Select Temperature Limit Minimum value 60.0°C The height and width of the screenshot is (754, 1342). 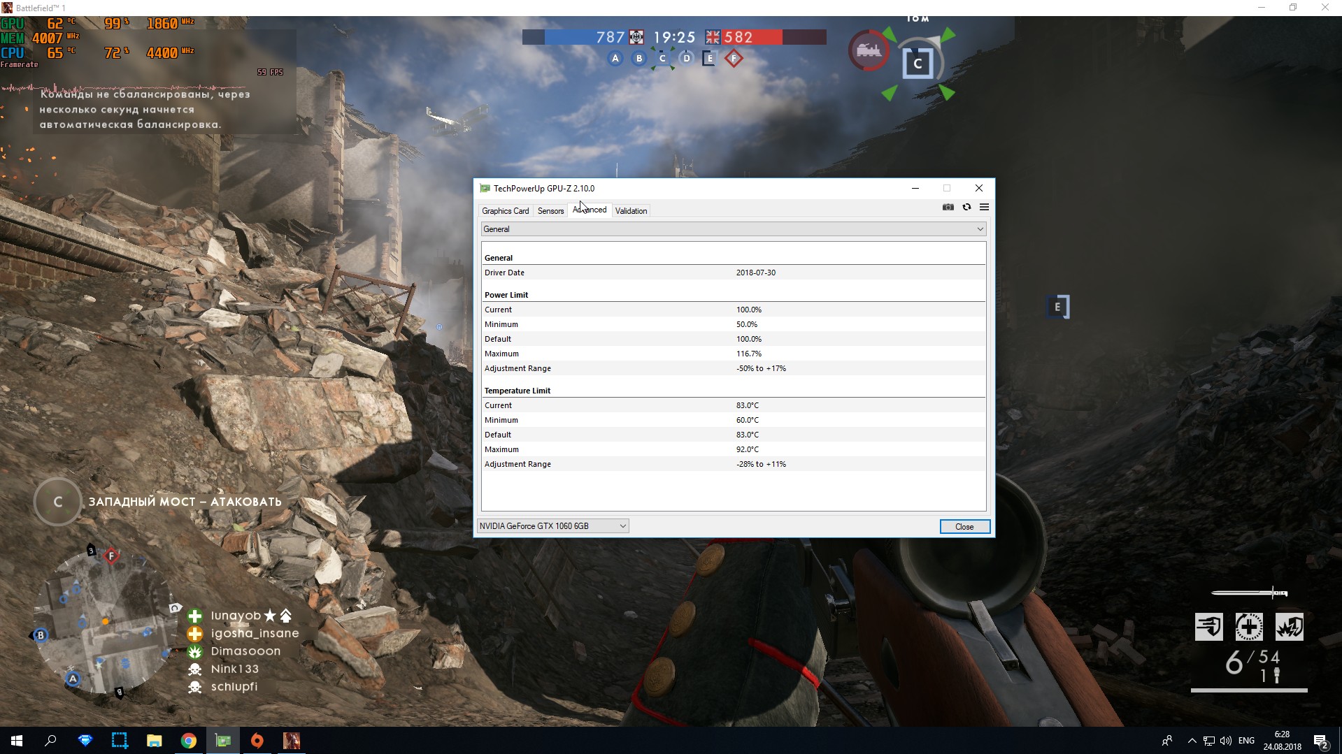pos(747,420)
